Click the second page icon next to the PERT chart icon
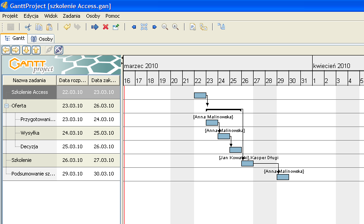 [204, 27]
